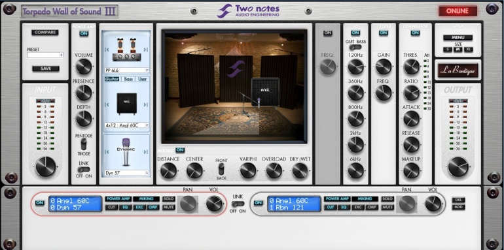Set interface size to XL
This screenshot has height=250, width=504.
pos(468,50)
